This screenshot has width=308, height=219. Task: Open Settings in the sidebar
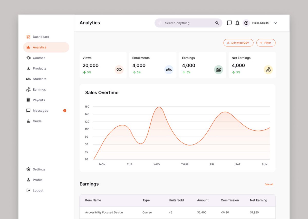point(36,169)
